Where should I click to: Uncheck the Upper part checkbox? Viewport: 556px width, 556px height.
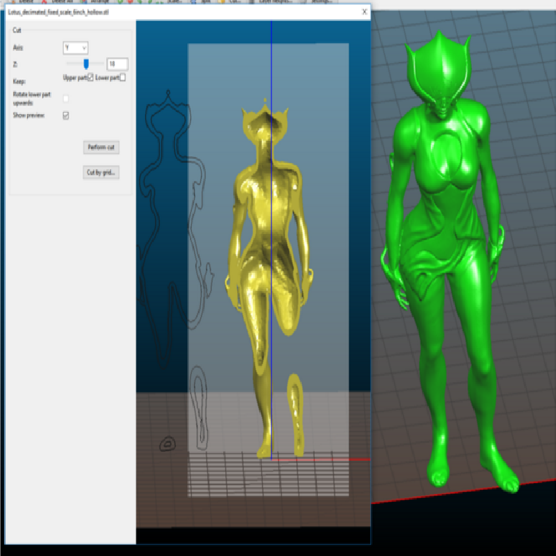coord(90,78)
